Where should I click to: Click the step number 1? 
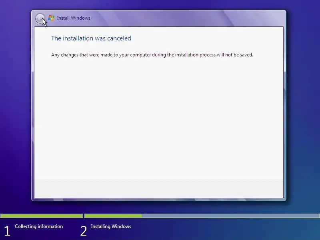7,231
